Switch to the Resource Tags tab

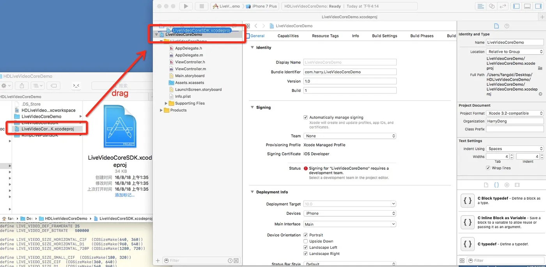coord(325,36)
